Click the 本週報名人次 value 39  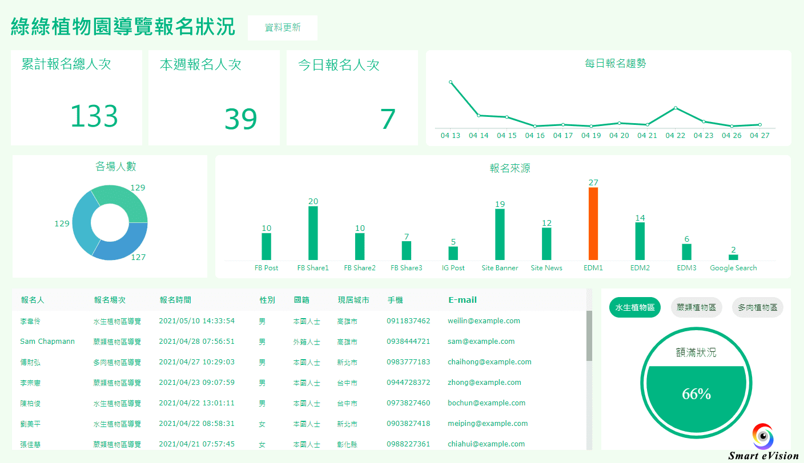pyautogui.click(x=240, y=119)
